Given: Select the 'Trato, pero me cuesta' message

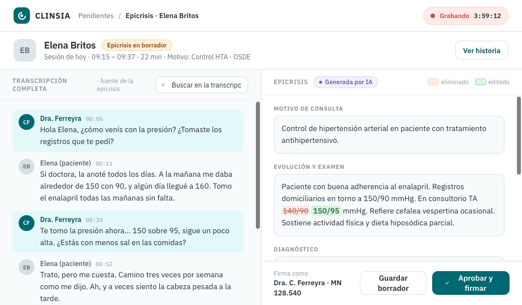Looking at the screenshot, I should pos(128,281).
